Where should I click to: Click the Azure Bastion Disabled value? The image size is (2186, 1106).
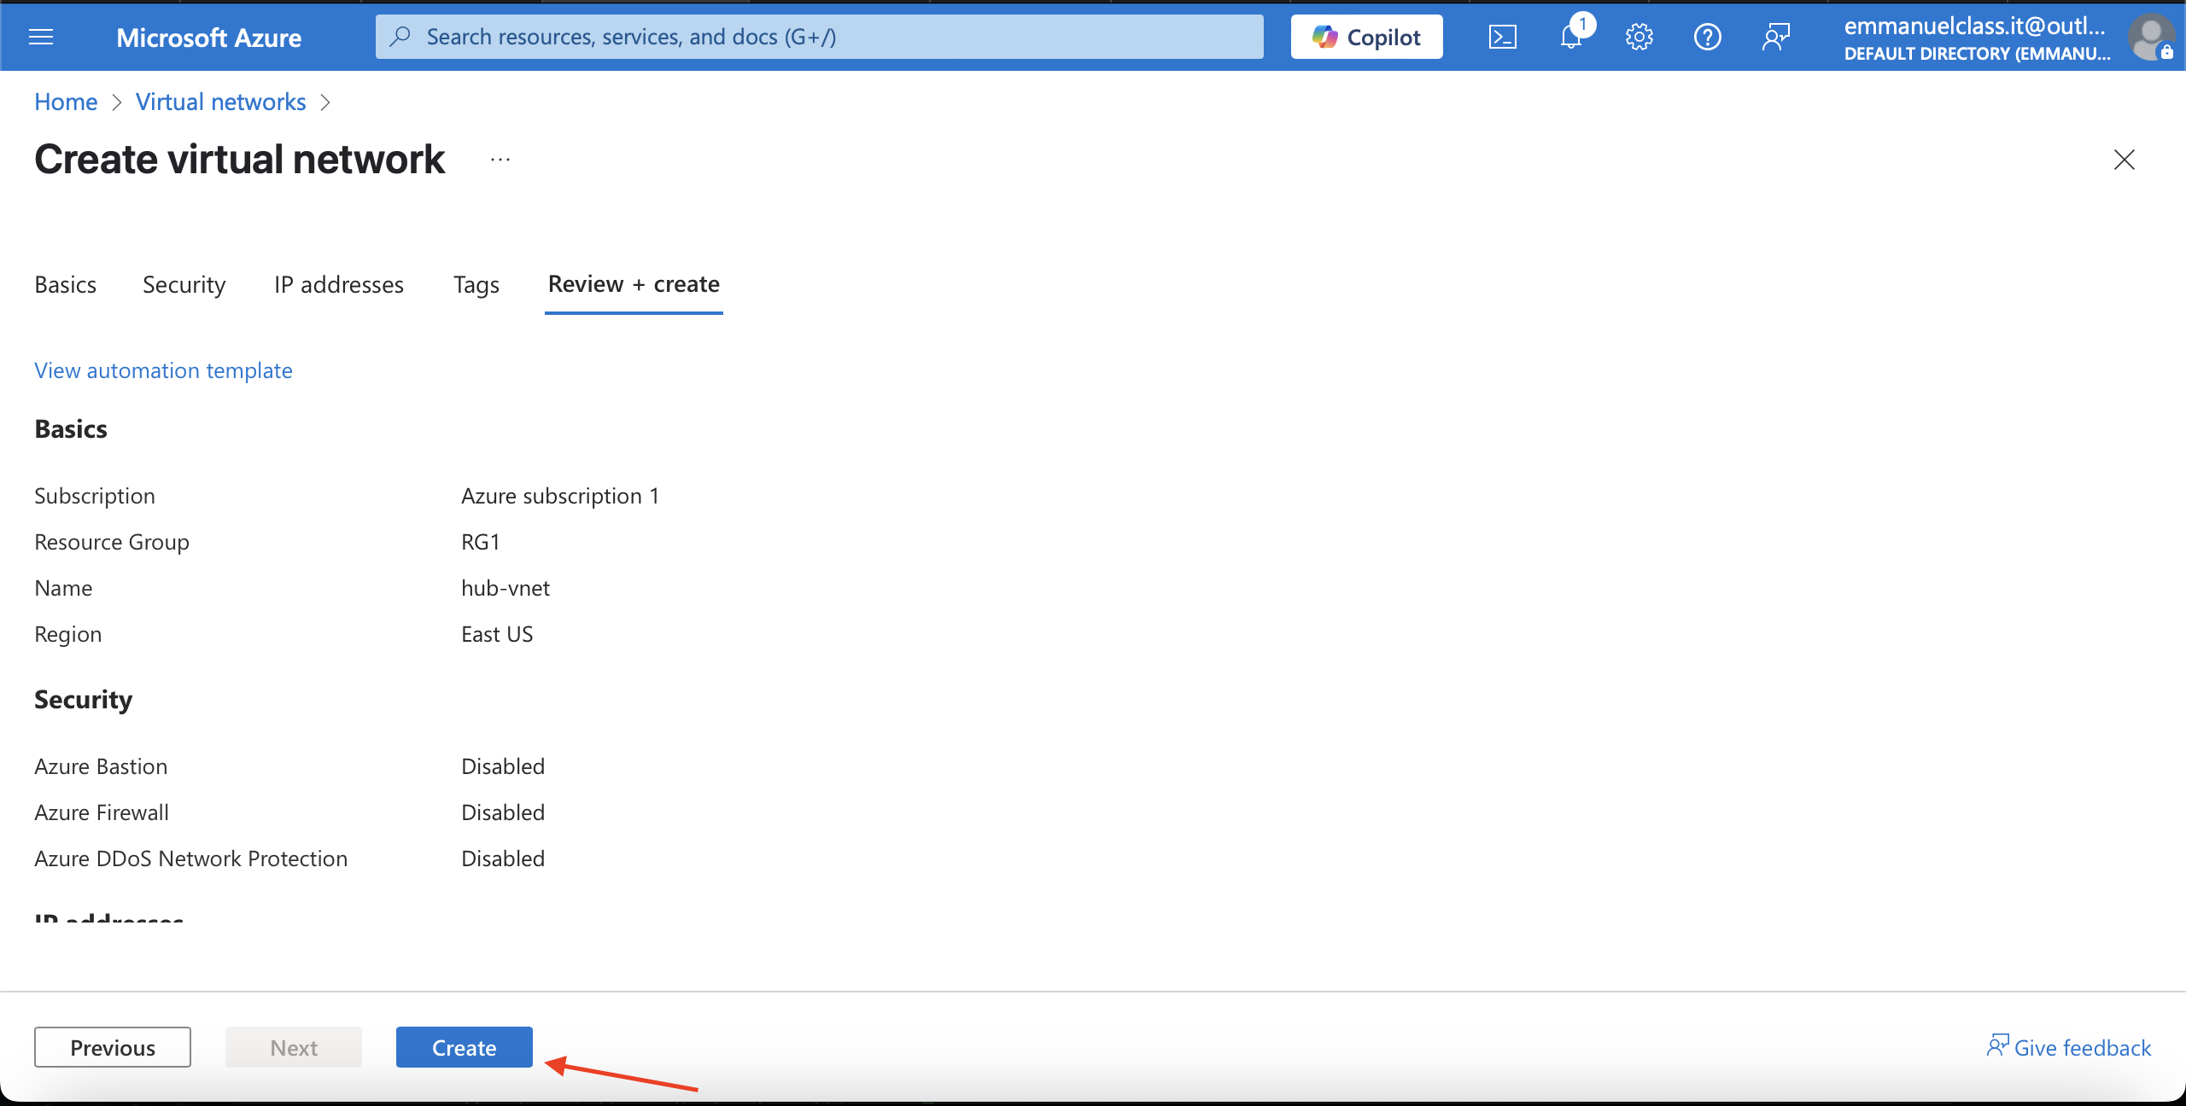click(503, 766)
